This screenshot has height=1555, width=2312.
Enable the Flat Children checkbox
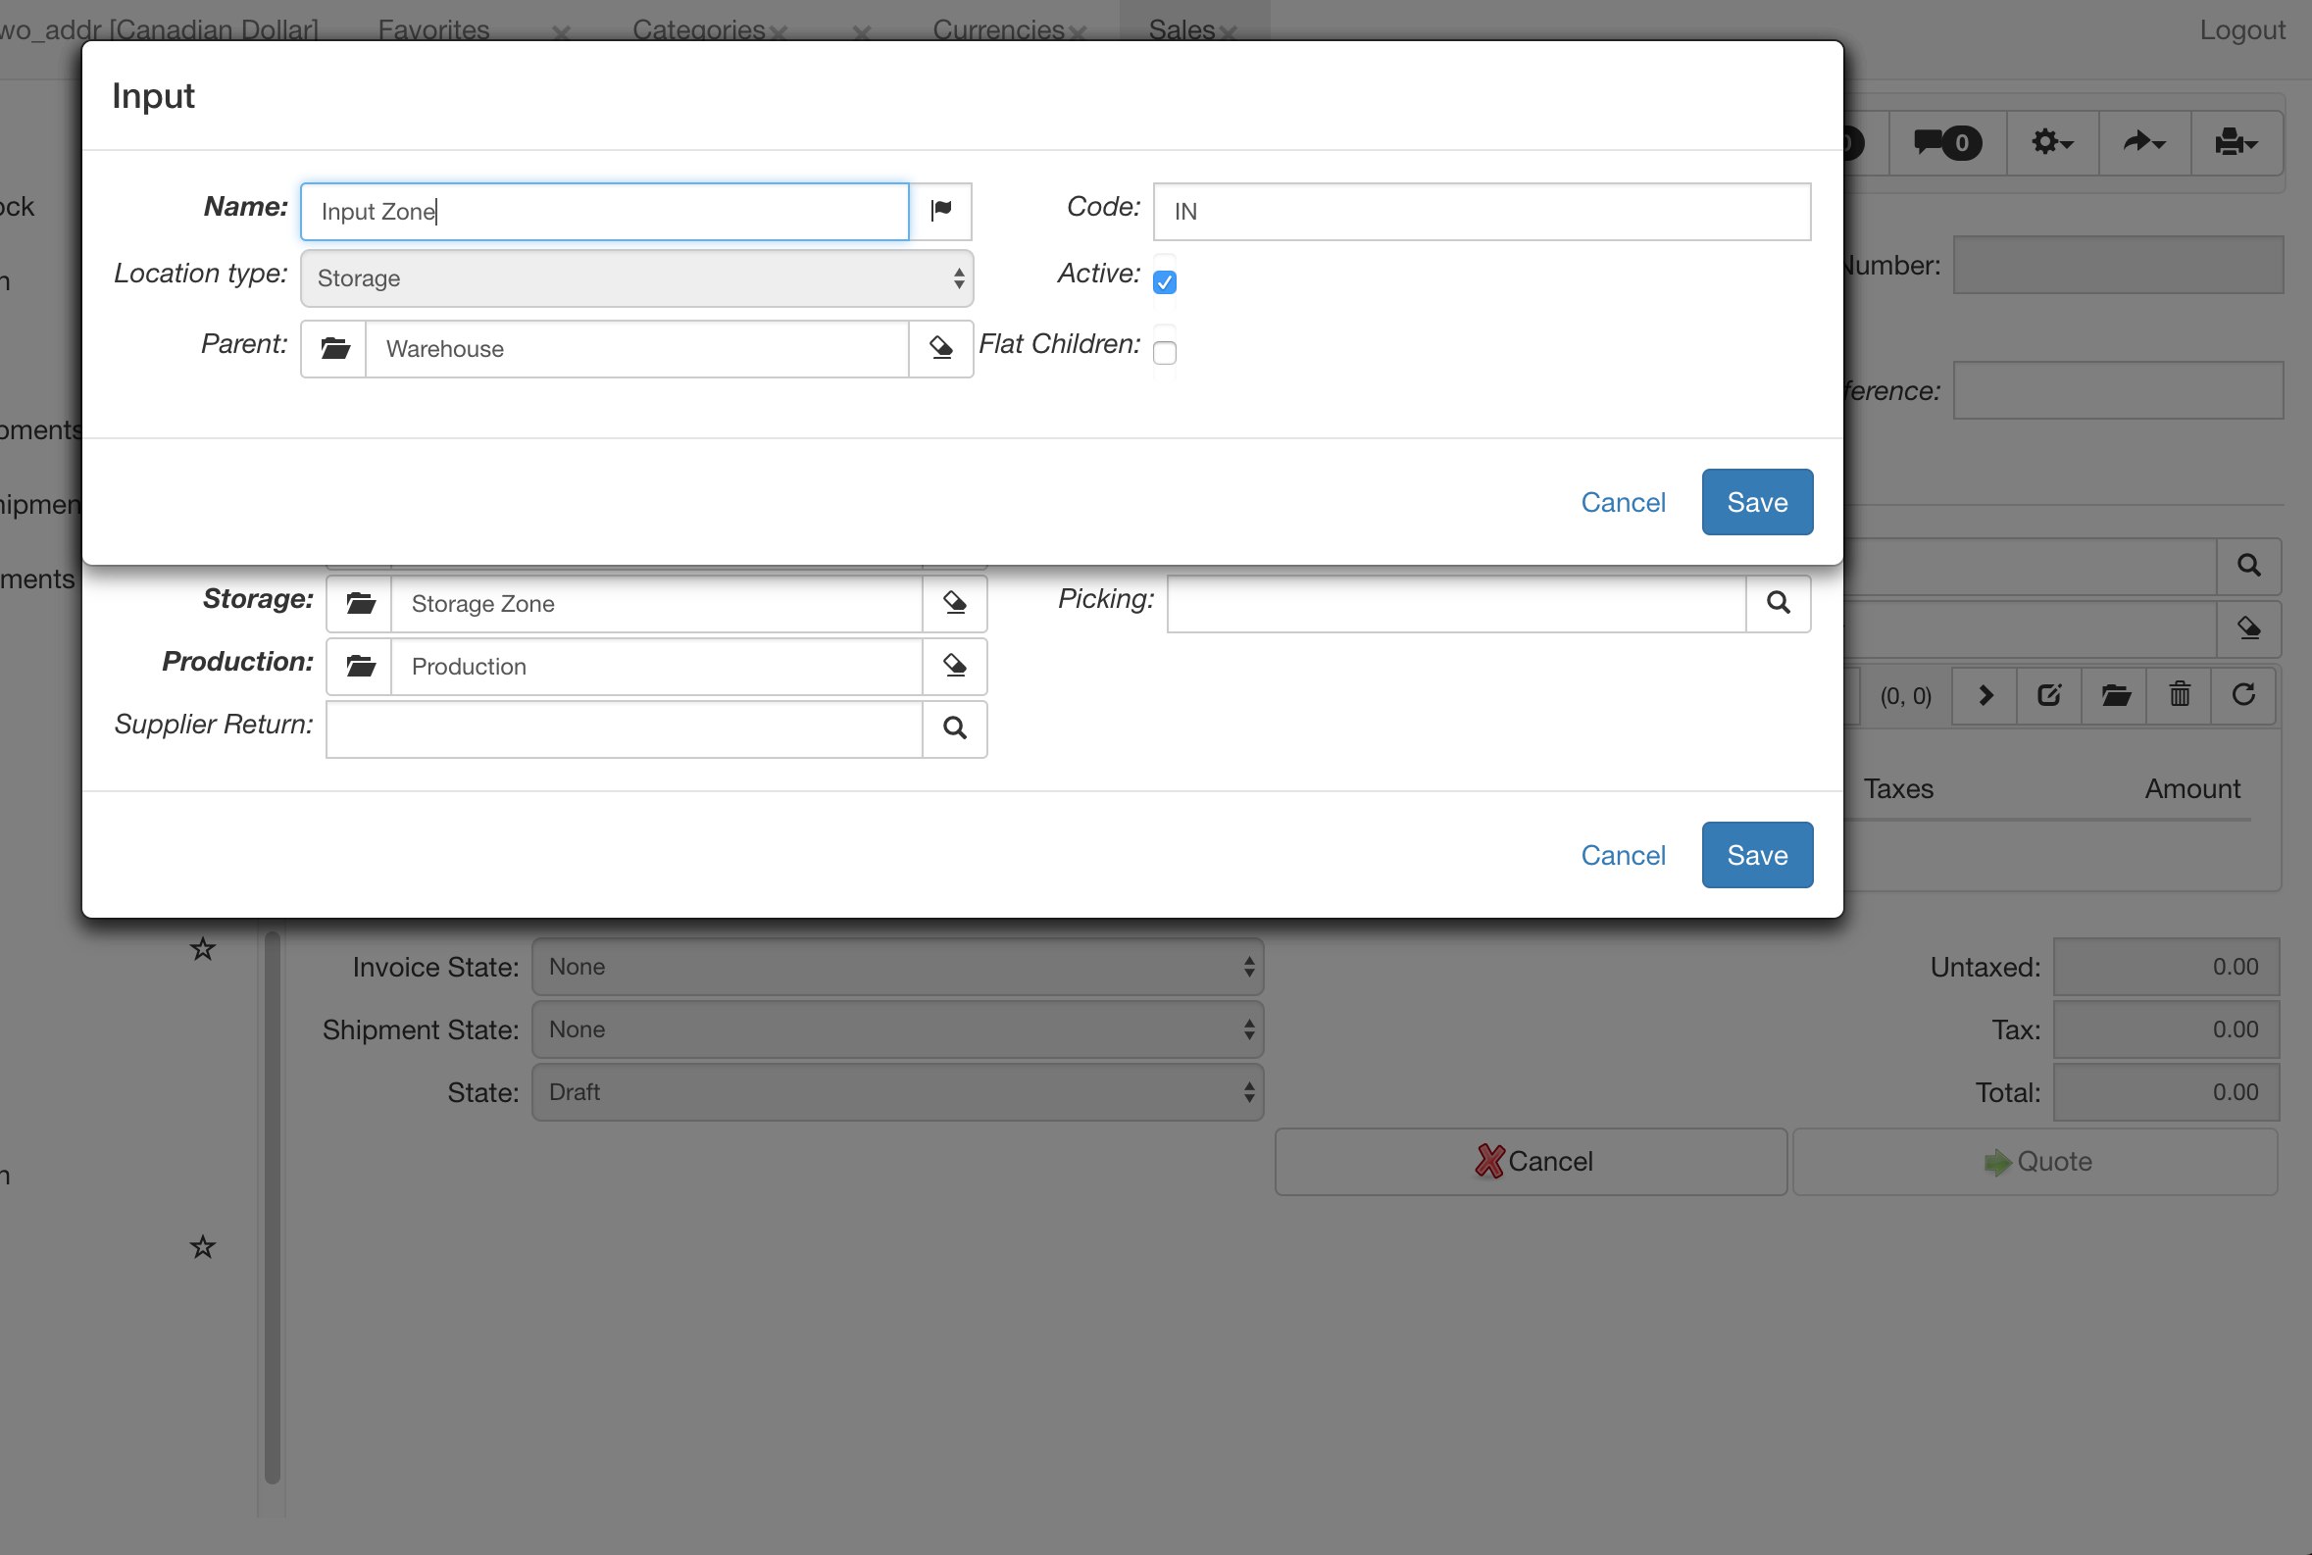[x=1165, y=353]
